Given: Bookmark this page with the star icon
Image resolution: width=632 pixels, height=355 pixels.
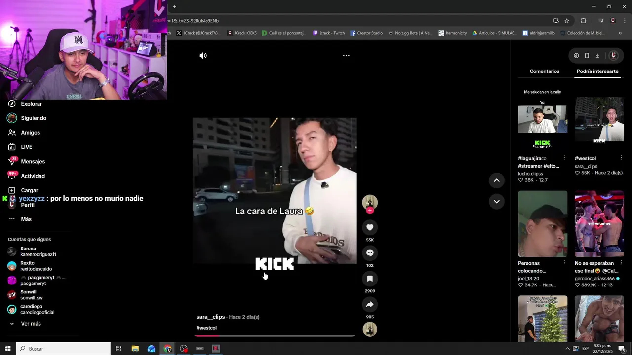Looking at the screenshot, I should pos(567,21).
